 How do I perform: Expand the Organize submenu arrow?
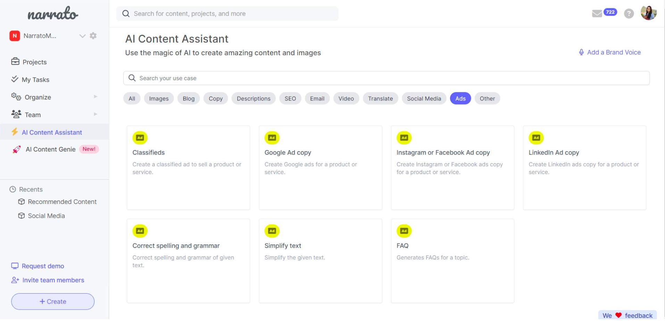(95, 97)
